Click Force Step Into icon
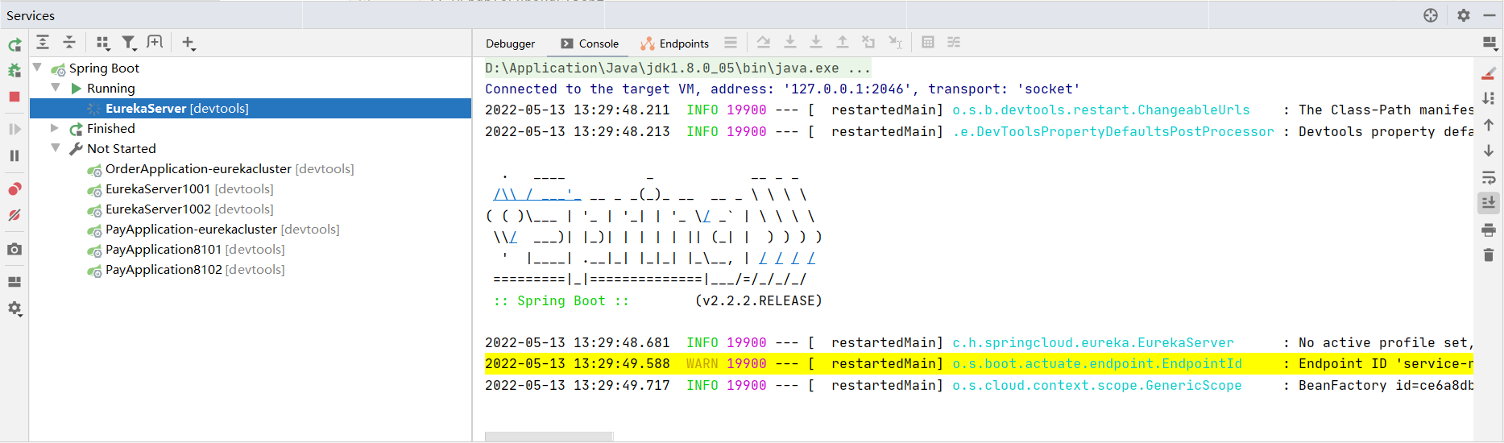1504x443 pixels. (816, 42)
